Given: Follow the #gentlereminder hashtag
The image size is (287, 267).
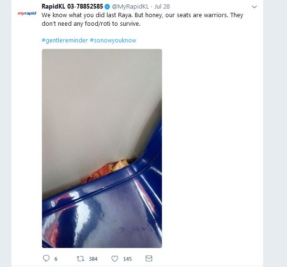Looking at the screenshot, I should (x=65, y=40).
